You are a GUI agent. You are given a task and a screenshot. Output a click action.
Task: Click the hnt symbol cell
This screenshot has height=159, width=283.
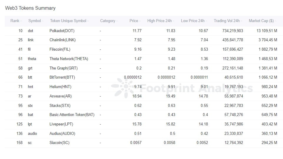(x=31, y=87)
